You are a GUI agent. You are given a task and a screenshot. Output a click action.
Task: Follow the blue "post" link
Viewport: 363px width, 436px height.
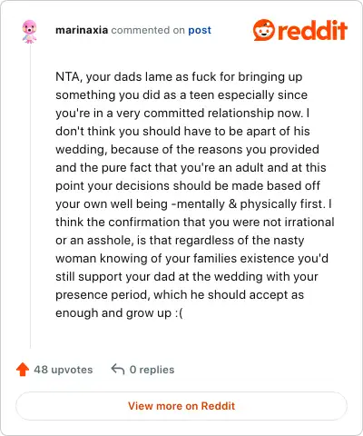pyautogui.click(x=200, y=30)
